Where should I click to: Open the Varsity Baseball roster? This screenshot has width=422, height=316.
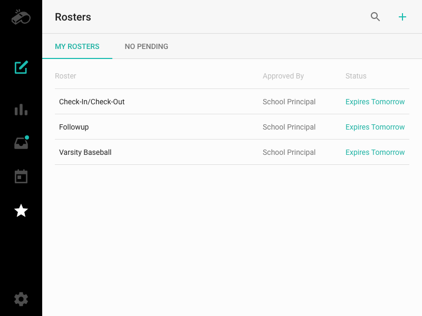(85, 152)
